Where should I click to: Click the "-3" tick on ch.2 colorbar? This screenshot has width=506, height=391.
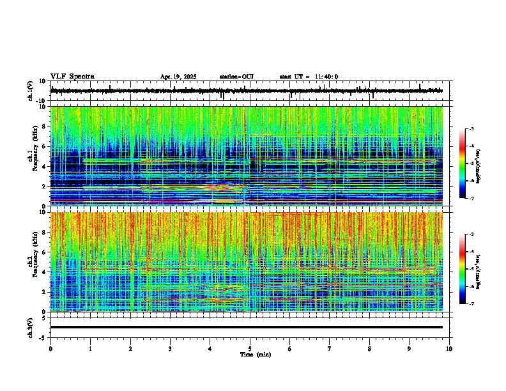(x=471, y=234)
